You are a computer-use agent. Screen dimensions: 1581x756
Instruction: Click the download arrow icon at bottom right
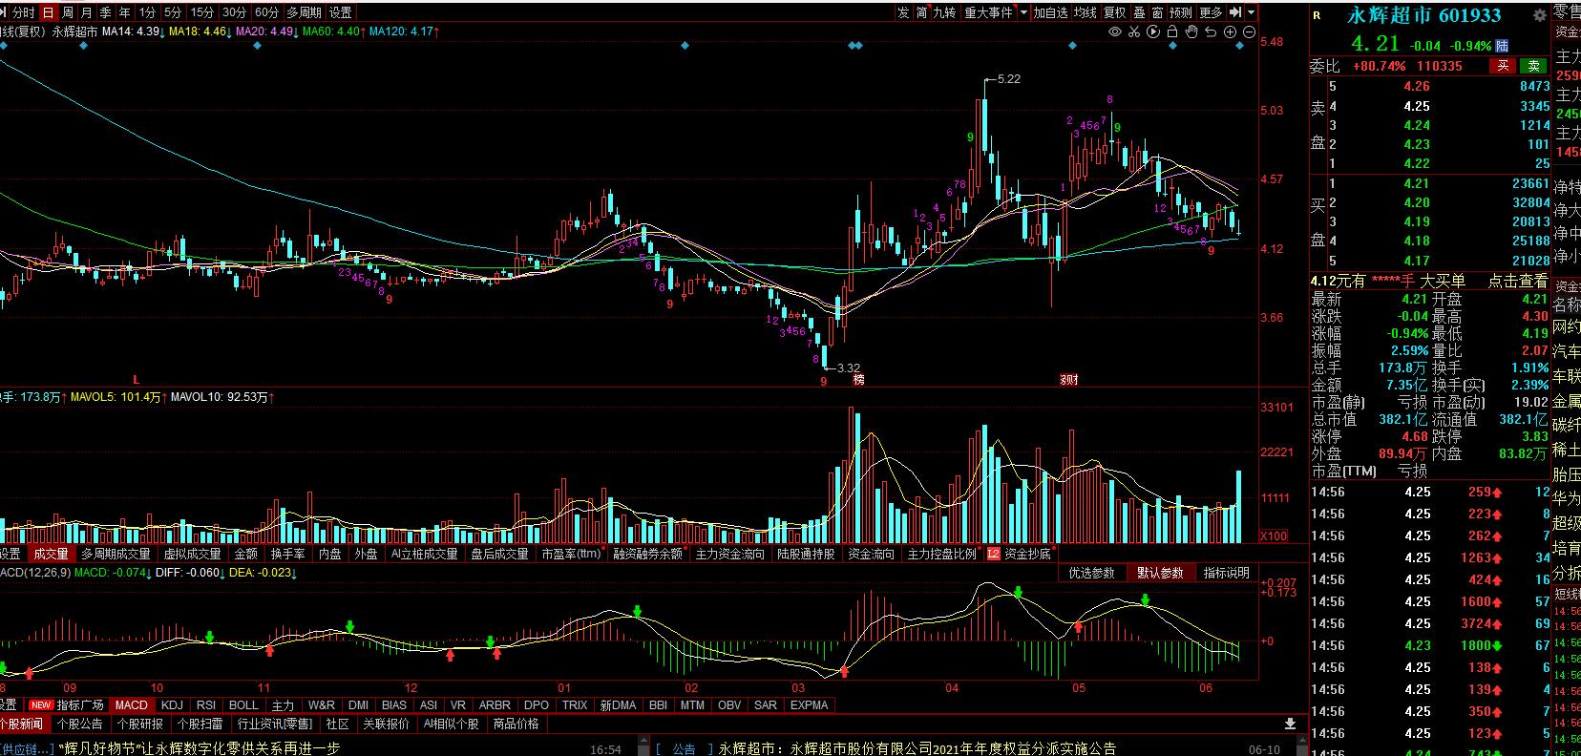(x=1291, y=724)
